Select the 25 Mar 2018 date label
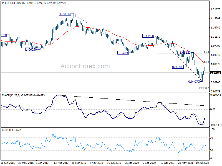The image size is (222, 166). (79, 163)
